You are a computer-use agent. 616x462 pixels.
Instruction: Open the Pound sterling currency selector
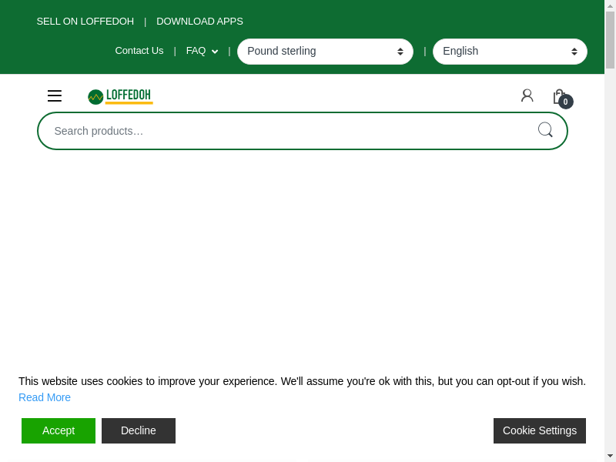(325, 52)
